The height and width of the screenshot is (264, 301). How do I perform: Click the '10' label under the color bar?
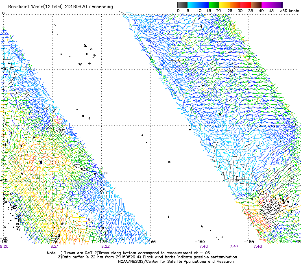click(199, 11)
